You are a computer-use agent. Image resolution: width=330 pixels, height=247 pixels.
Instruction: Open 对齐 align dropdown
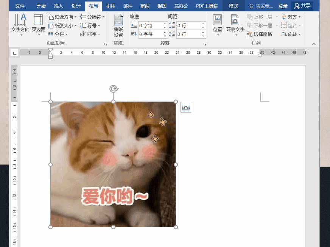point(291,17)
